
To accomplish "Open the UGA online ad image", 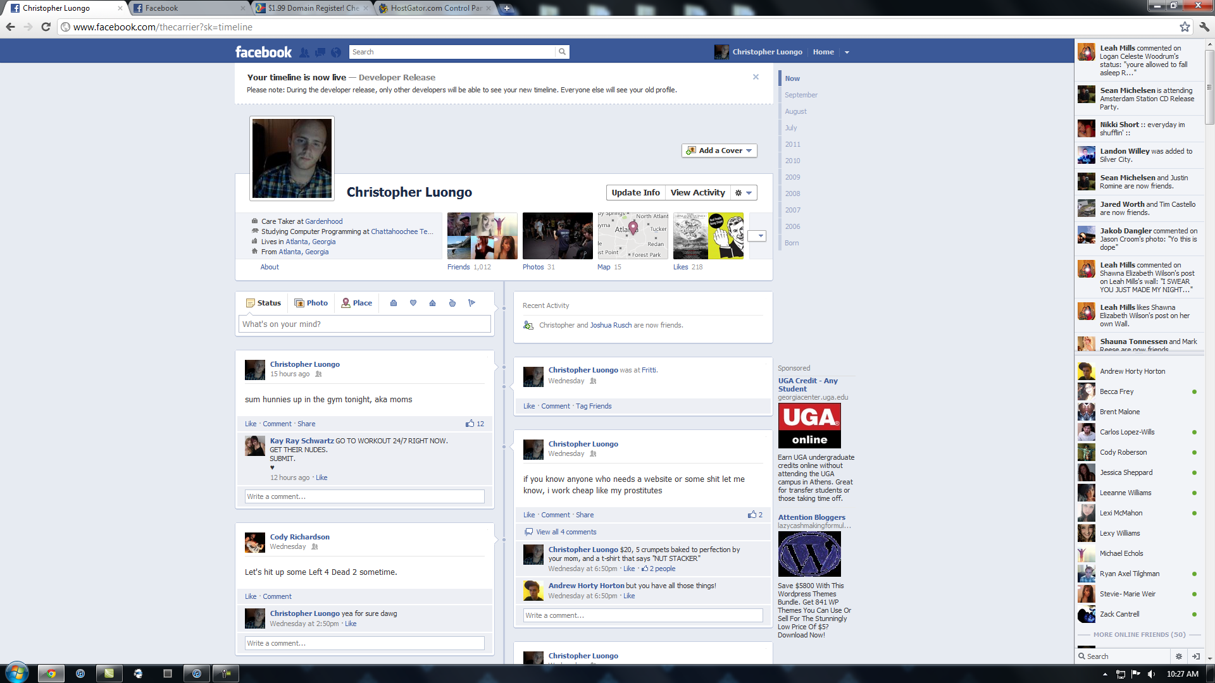I will tap(809, 426).
